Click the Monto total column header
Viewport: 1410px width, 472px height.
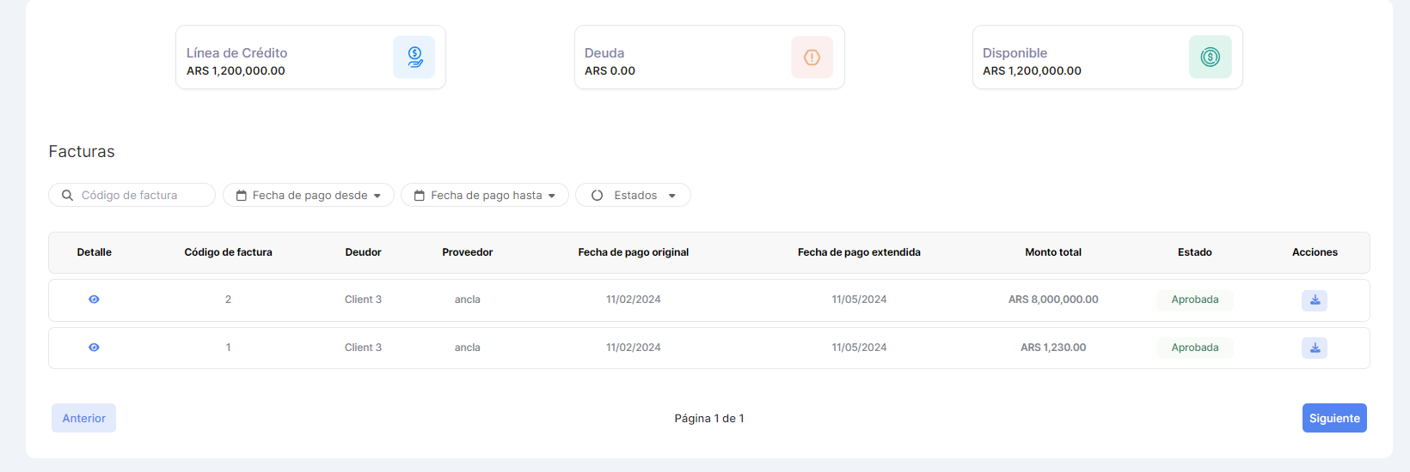tap(1052, 252)
